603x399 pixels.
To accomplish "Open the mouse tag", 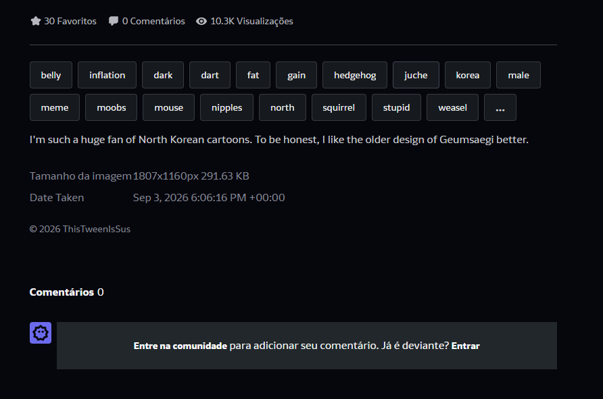I will [x=168, y=107].
